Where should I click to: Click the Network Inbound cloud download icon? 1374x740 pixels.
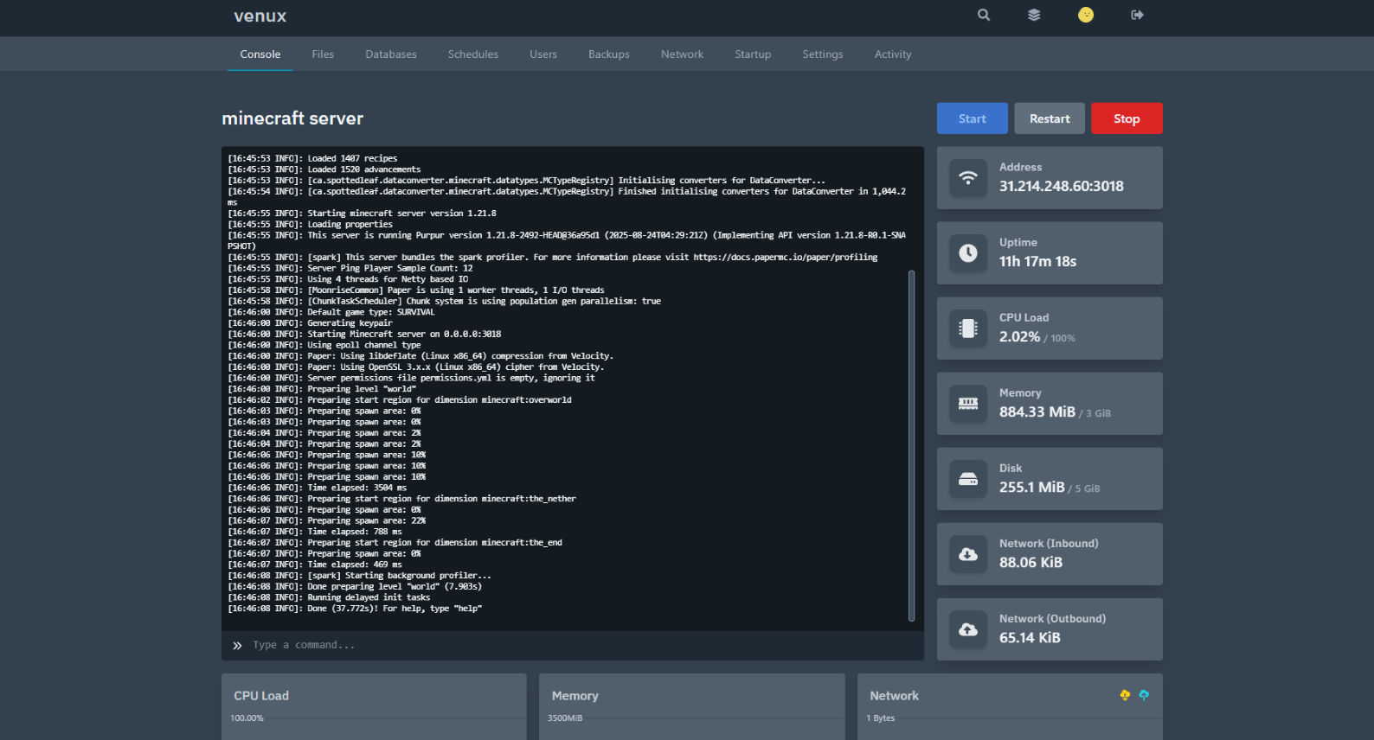click(968, 554)
